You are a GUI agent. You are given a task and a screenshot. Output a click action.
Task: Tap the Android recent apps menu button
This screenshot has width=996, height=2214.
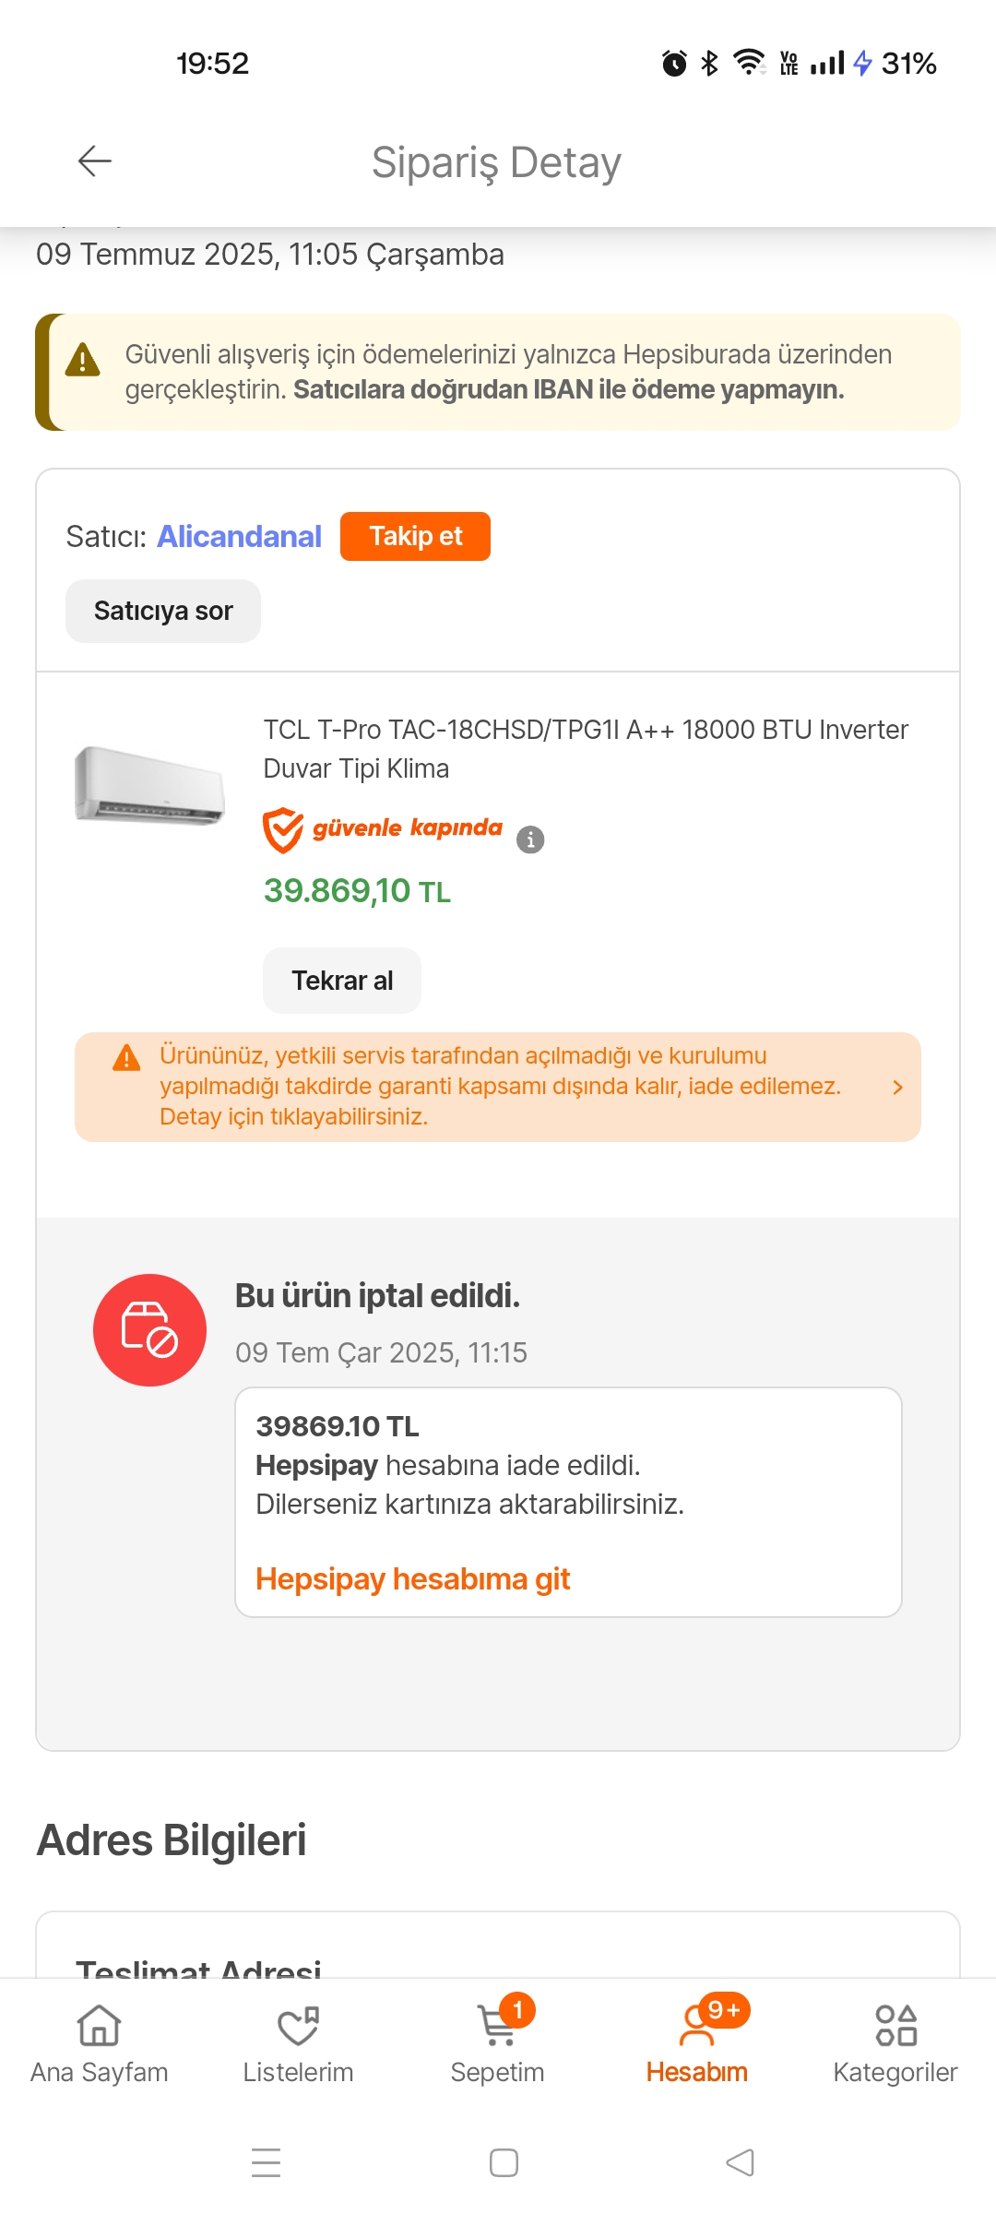(x=267, y=2162)
